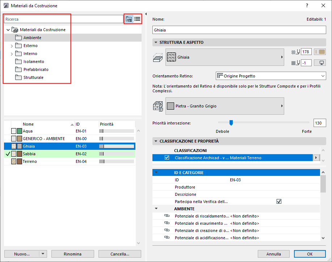Click the Sabbia fill pattern thumbnail
This screenshot has width=332, height=262.
pyautogui.click(x=14, y=154)
